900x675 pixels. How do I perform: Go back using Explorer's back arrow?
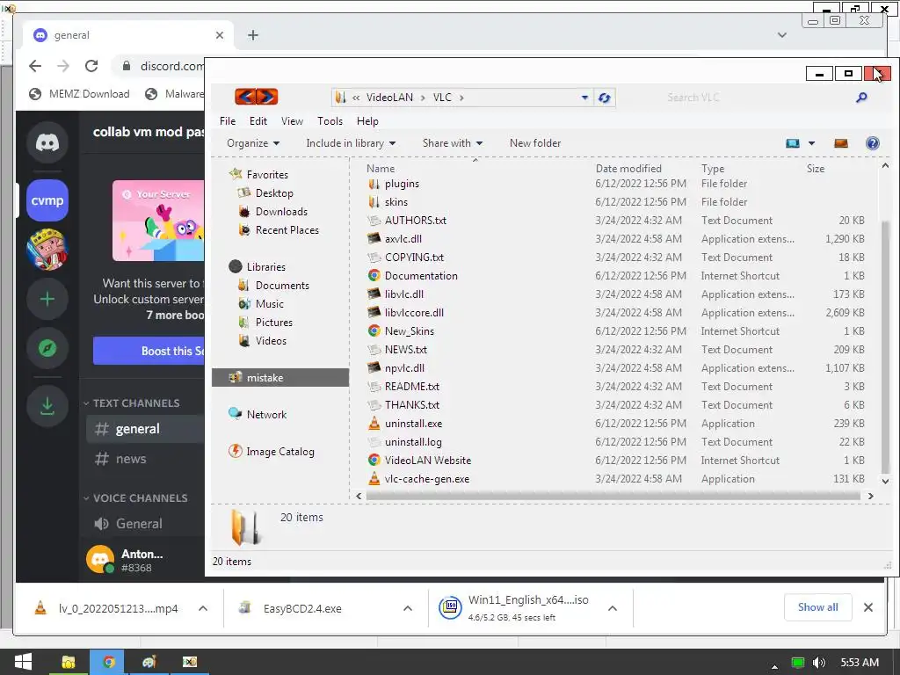point(245,97)
